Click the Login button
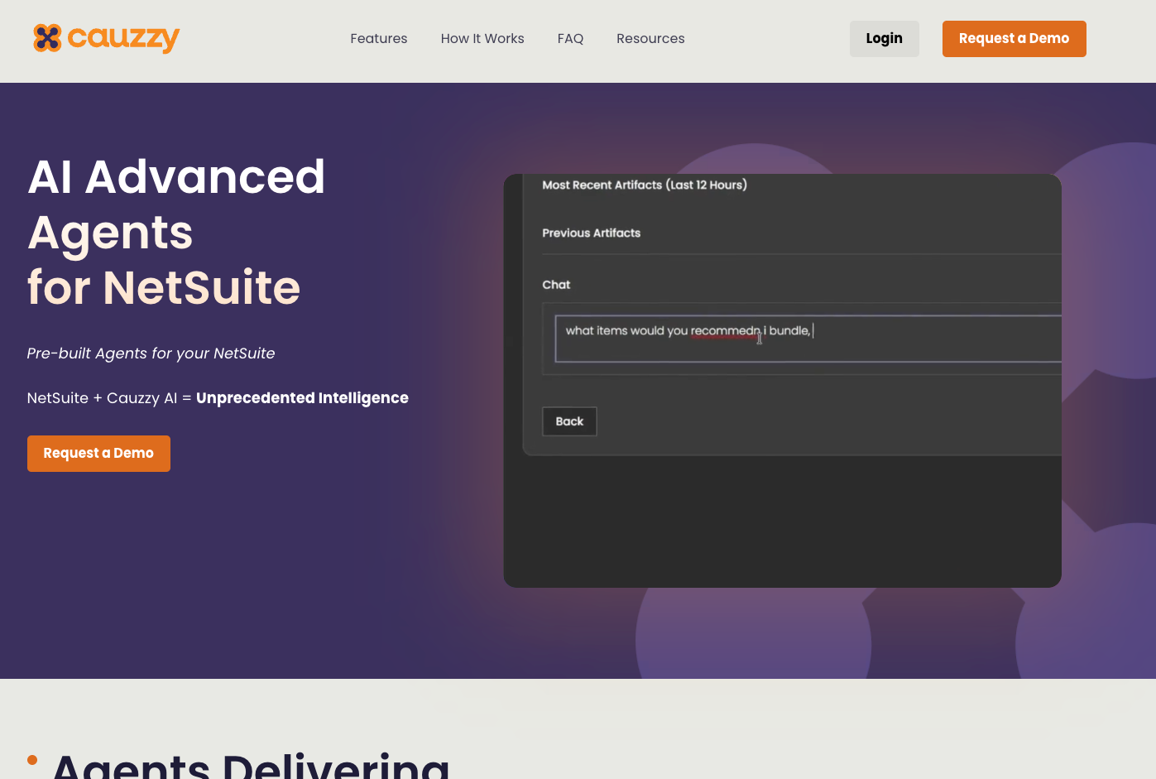This screenshot has height=779, width=1156. coord(885,39)
